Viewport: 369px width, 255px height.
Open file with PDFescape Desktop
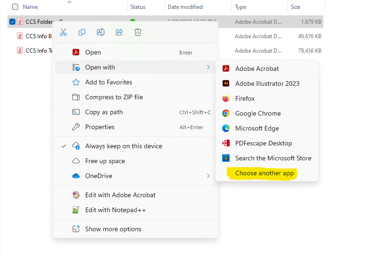(263, 143)
